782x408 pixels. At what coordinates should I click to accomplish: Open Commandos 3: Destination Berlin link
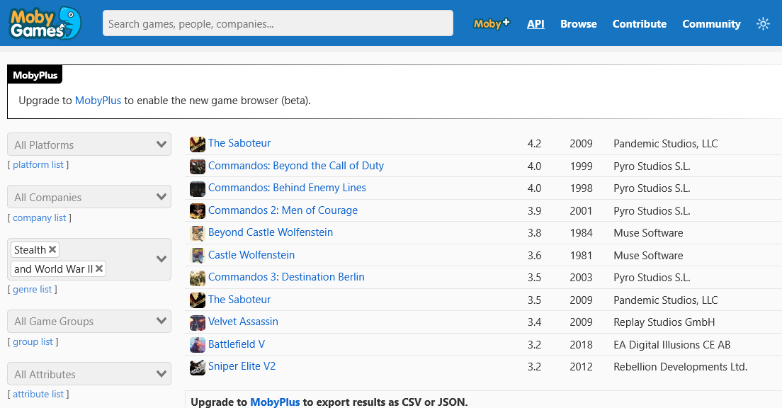tap(286, 277)
